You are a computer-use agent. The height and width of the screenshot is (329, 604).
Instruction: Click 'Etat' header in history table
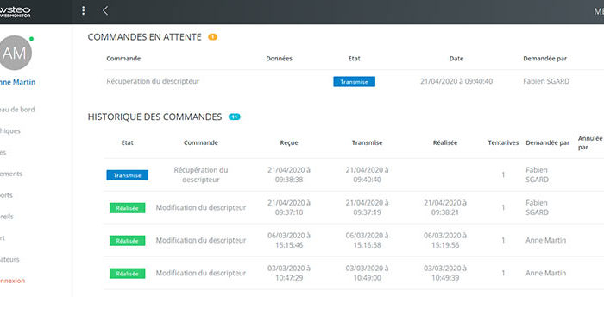point(127,142)
